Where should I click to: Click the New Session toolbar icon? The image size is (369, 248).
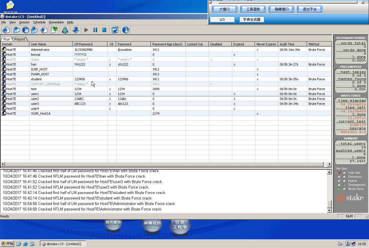[6, 30]
